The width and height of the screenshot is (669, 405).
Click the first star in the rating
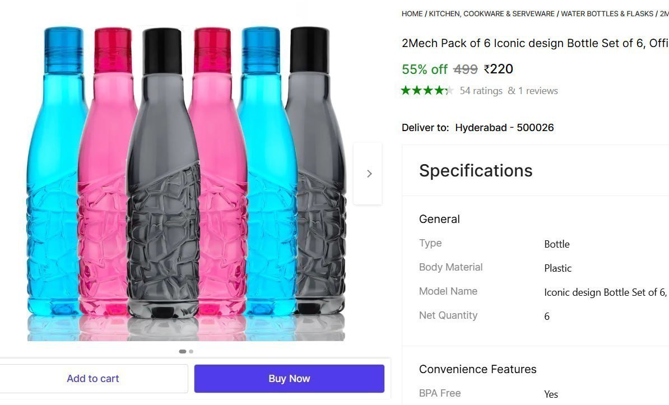tap(406, 90)
